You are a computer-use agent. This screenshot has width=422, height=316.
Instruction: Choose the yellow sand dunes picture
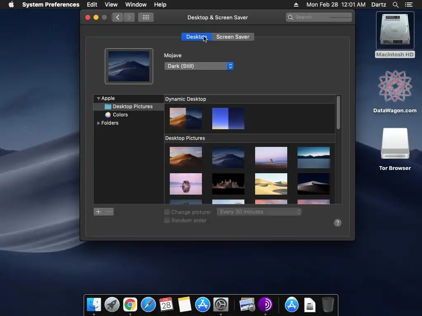[x=271, y=184]
